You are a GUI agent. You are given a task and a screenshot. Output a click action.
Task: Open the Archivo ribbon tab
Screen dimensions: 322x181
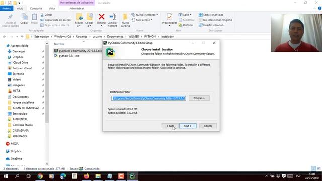[7, 8]
